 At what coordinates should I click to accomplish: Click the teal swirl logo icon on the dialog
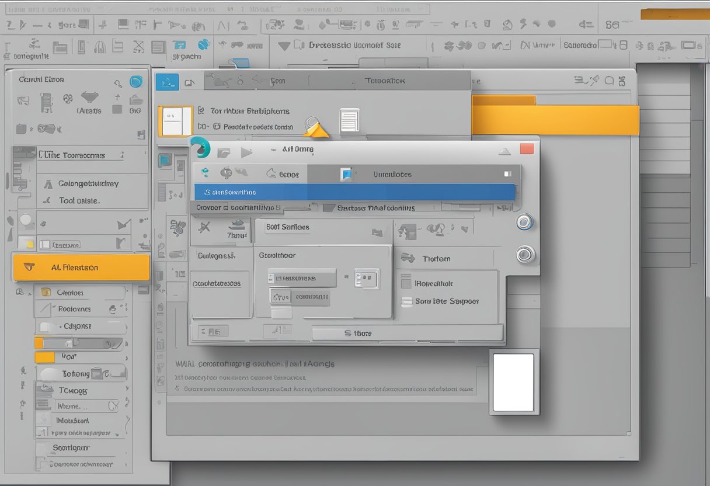[x=200, y=148]
